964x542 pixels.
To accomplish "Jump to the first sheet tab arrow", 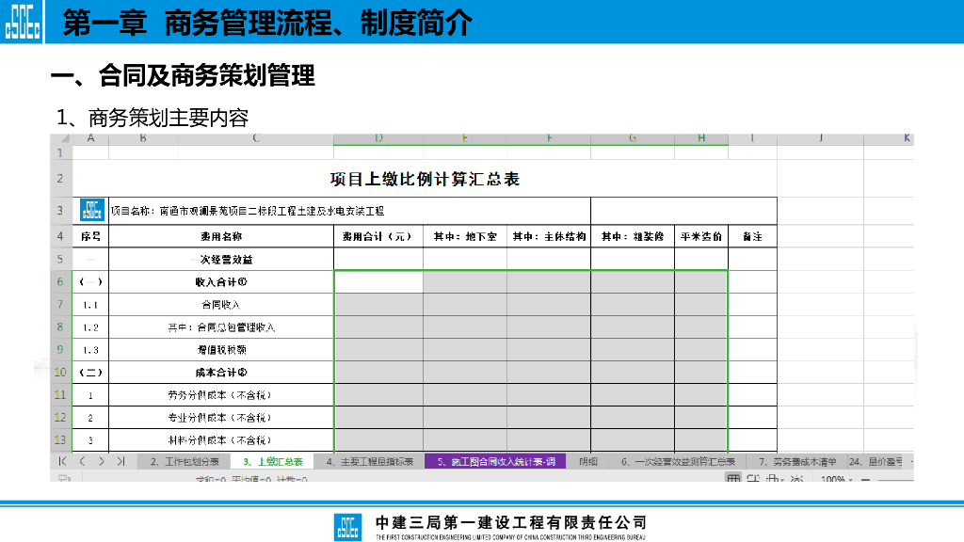I will coord(62,461).
